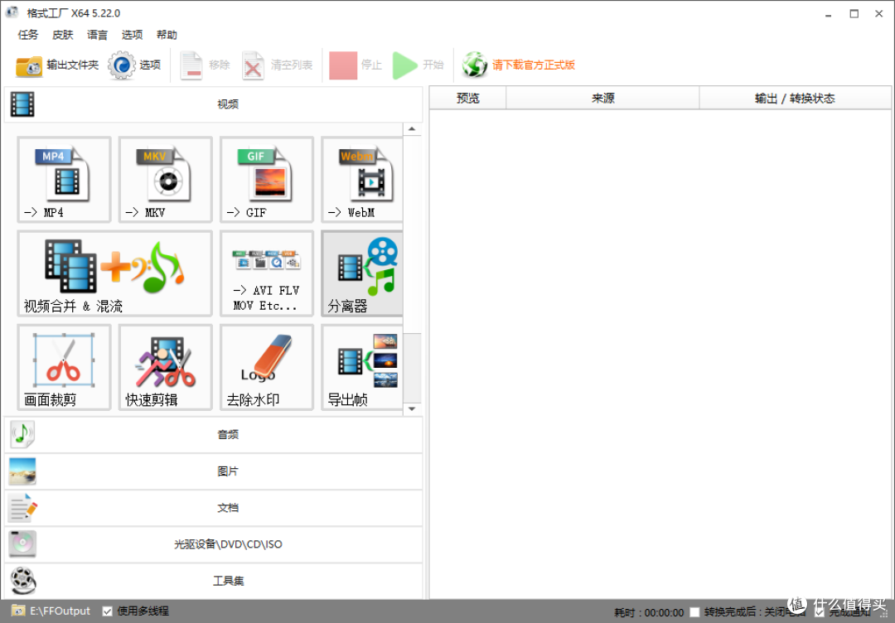895x623 pixels.
Task: Launch the 画面裁剪 crop tool
Action: tap(64, 367)
